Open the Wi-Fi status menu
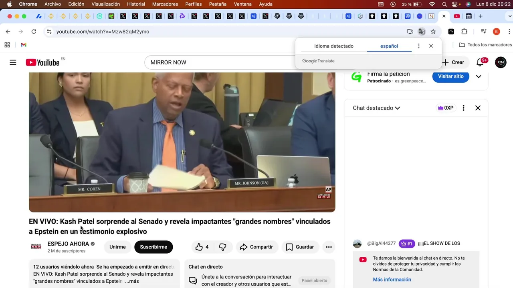The image size is (513, 288). tap(432, 4)
